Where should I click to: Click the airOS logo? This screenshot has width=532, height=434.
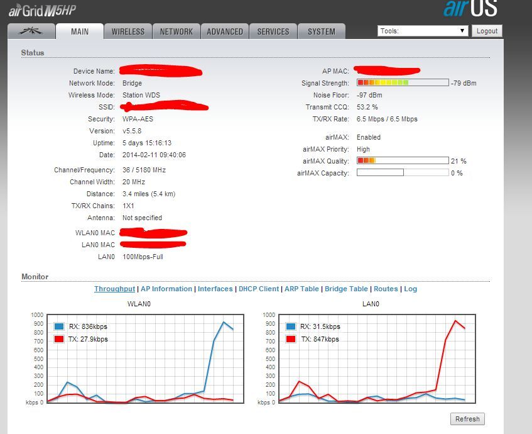click(x=470, y=9)
